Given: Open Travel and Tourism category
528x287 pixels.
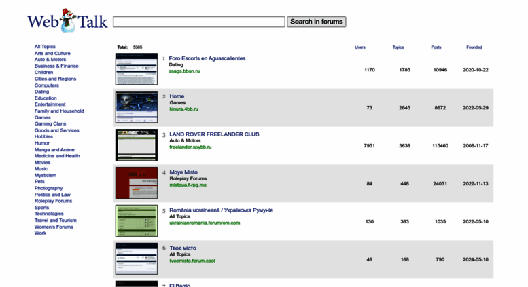Looking at the screenshot, I should (x=55, y=221).
